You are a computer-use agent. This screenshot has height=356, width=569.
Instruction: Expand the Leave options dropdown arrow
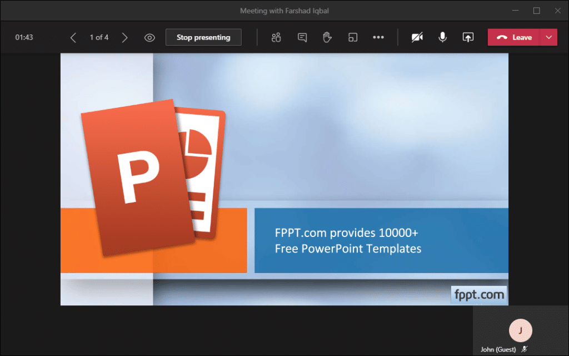coord(548,37)
